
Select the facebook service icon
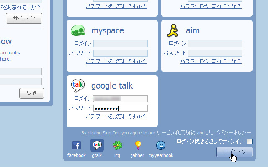coord(77,145)
